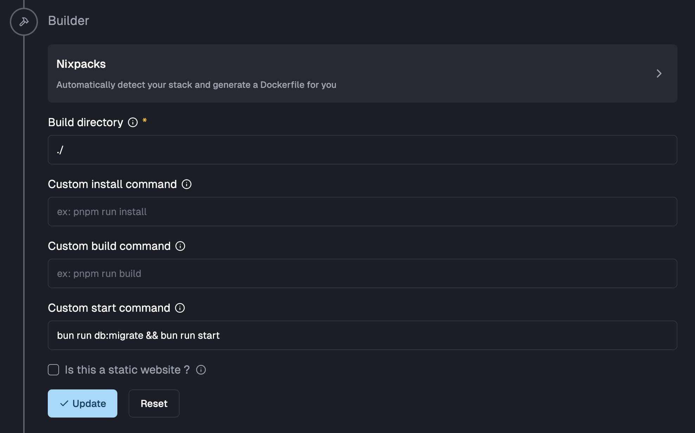695x433 pixels.
Task: Expand builder options with the Nixpacks chevron
Action: coord(659,73)
